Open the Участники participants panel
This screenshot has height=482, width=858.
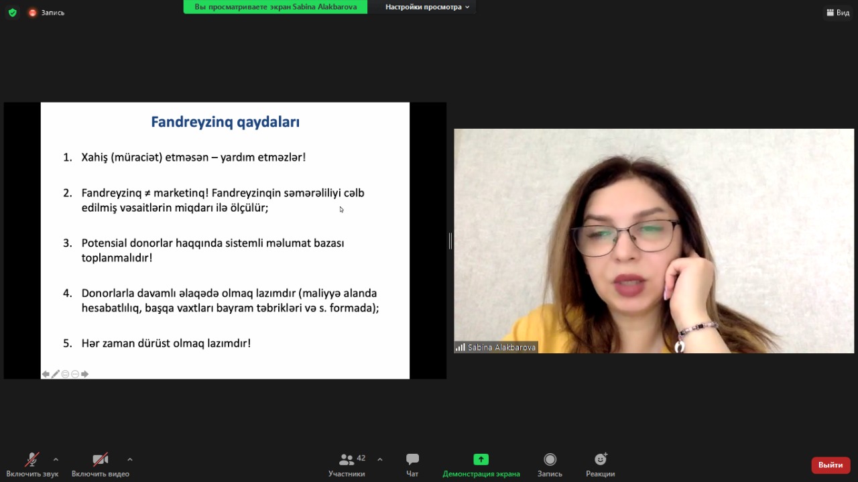(x=347, y=464)
